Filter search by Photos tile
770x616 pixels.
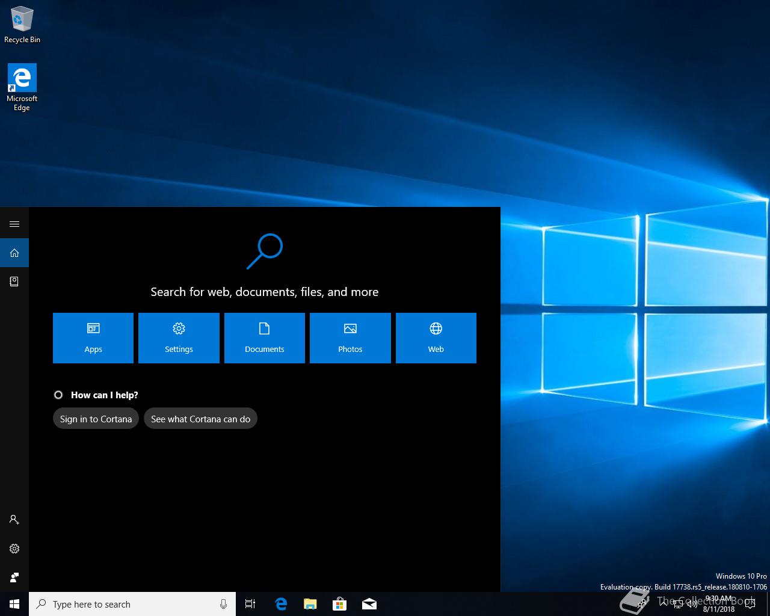tap(350, 338)
